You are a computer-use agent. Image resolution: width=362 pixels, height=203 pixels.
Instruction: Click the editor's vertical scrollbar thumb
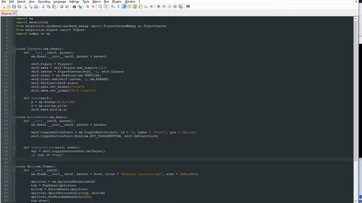[x=355, y=91]
